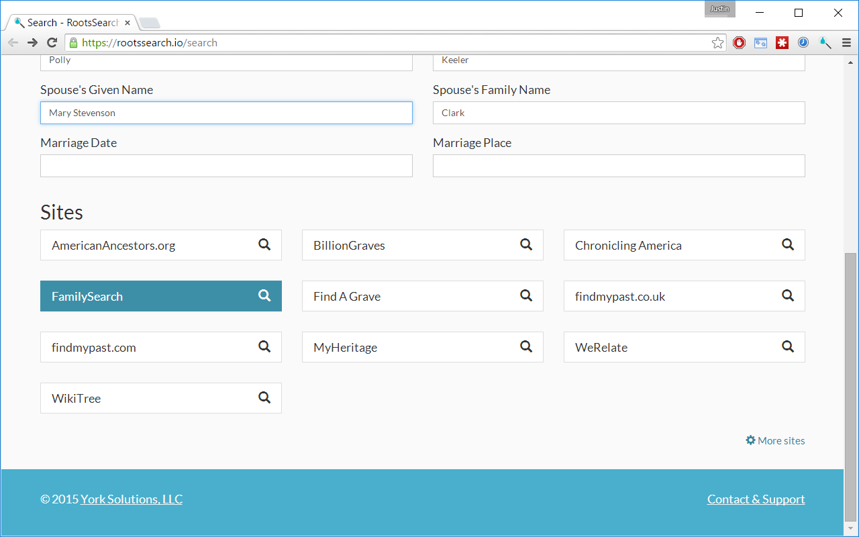Search on WeRelate
Screen dimensions: 859x537
(685, 347)
